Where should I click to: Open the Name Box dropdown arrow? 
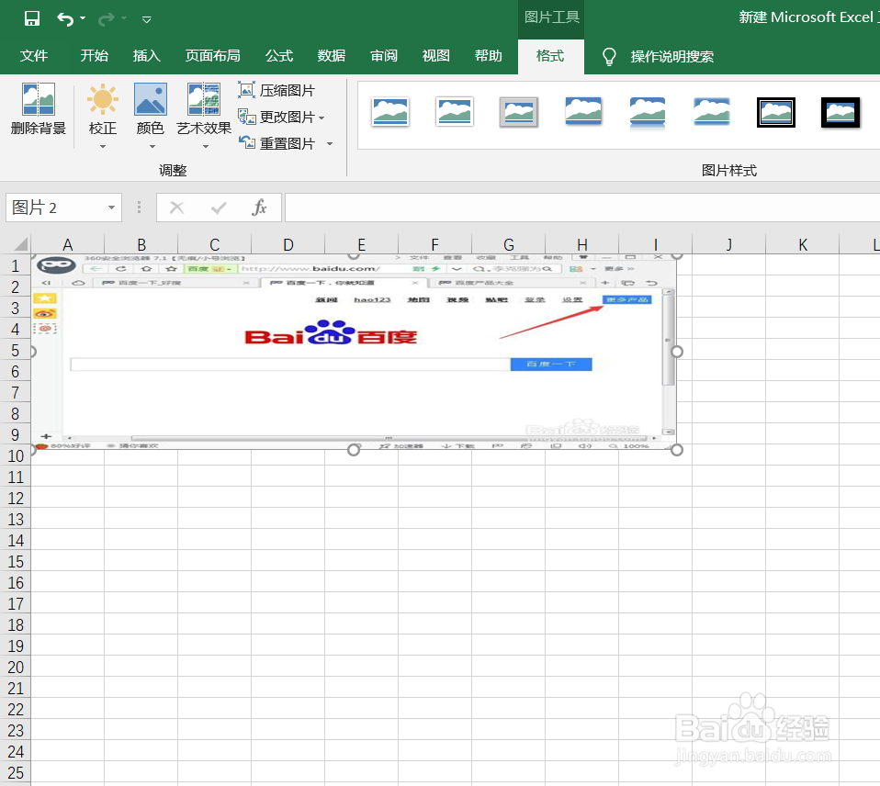[x=112, y=208]
